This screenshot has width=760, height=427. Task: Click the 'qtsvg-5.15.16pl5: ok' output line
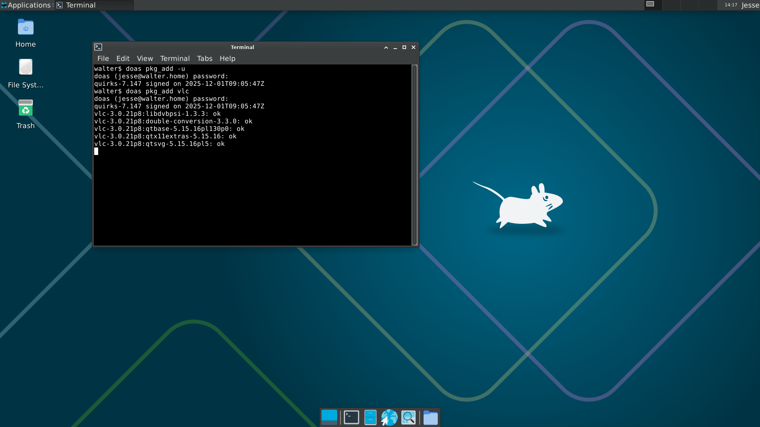[160, 144]
